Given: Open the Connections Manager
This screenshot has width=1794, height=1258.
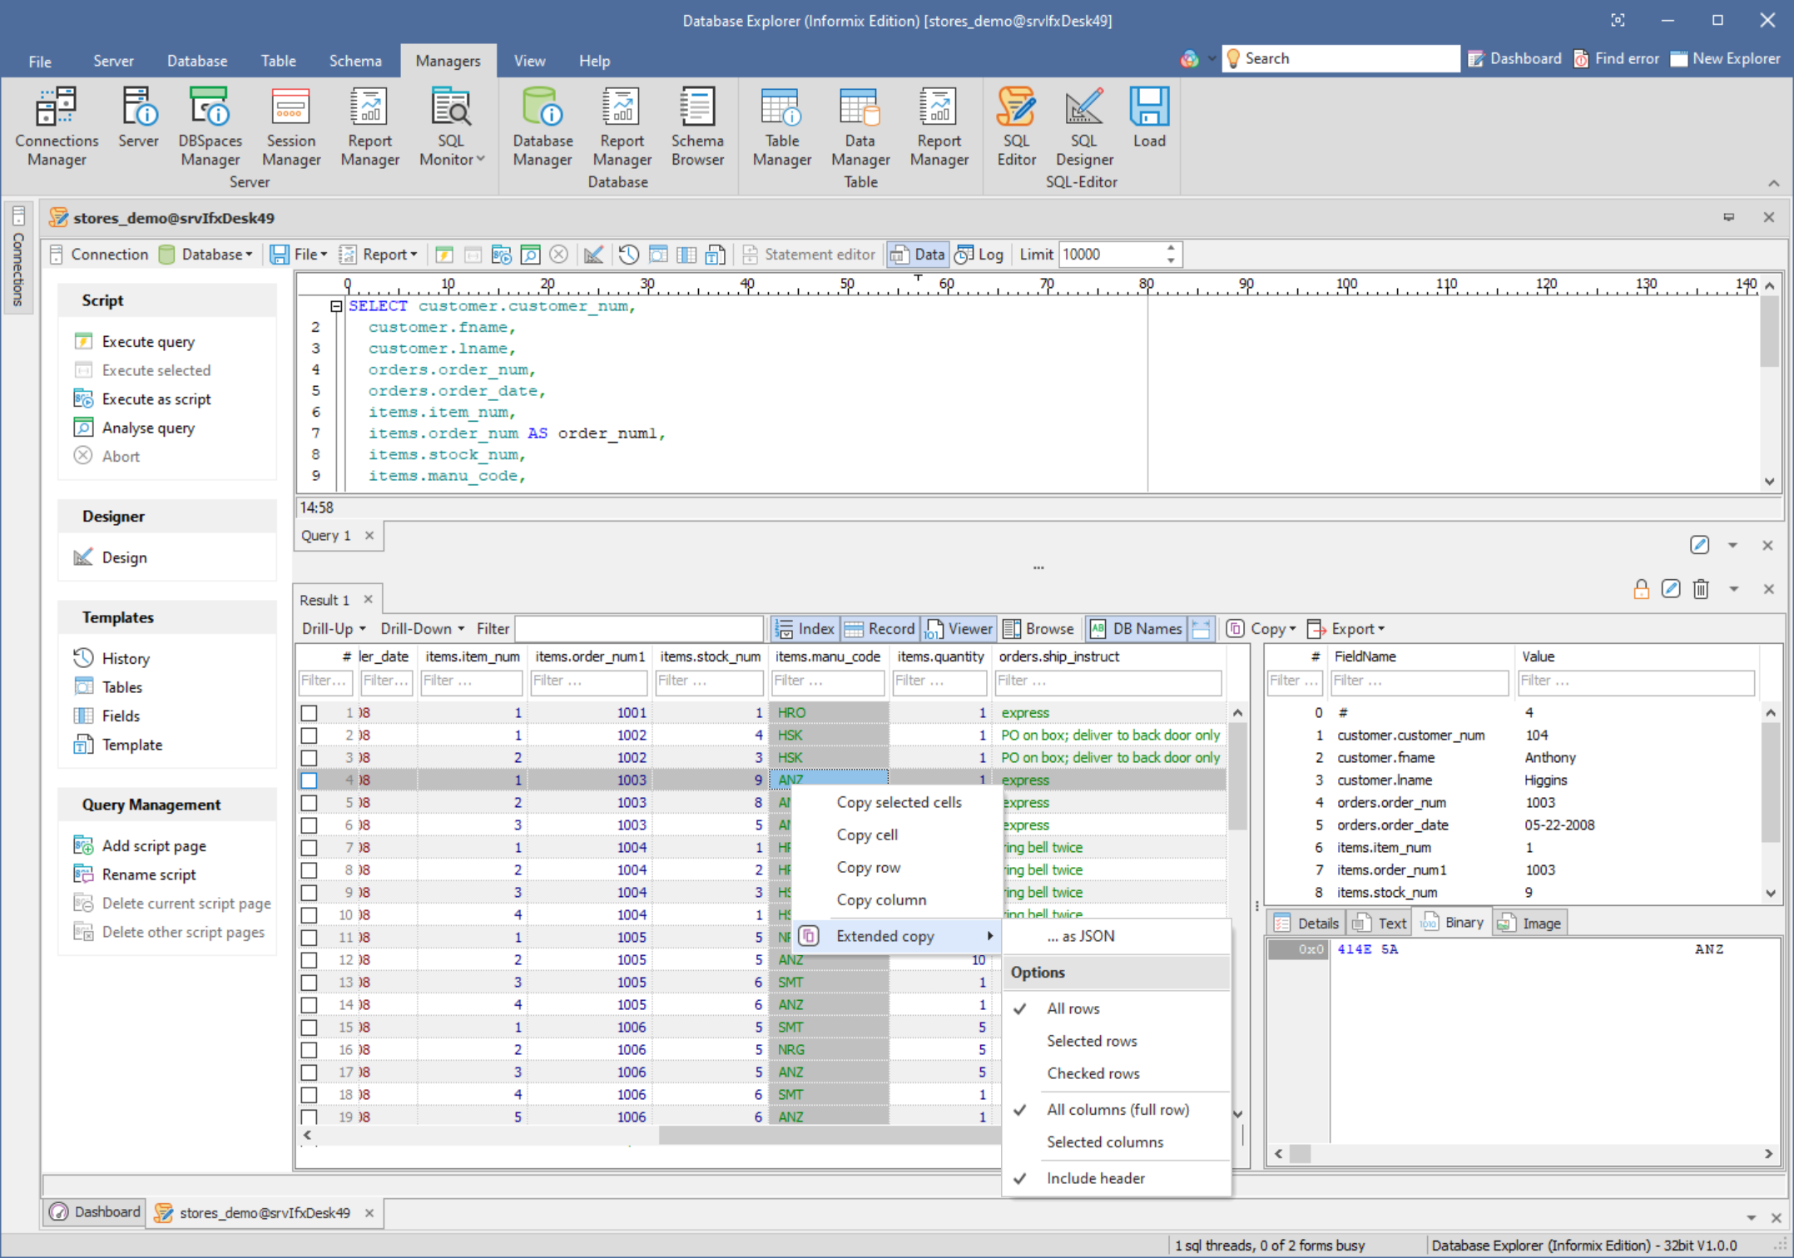Looking at the screenshot, I should (57, 126).
